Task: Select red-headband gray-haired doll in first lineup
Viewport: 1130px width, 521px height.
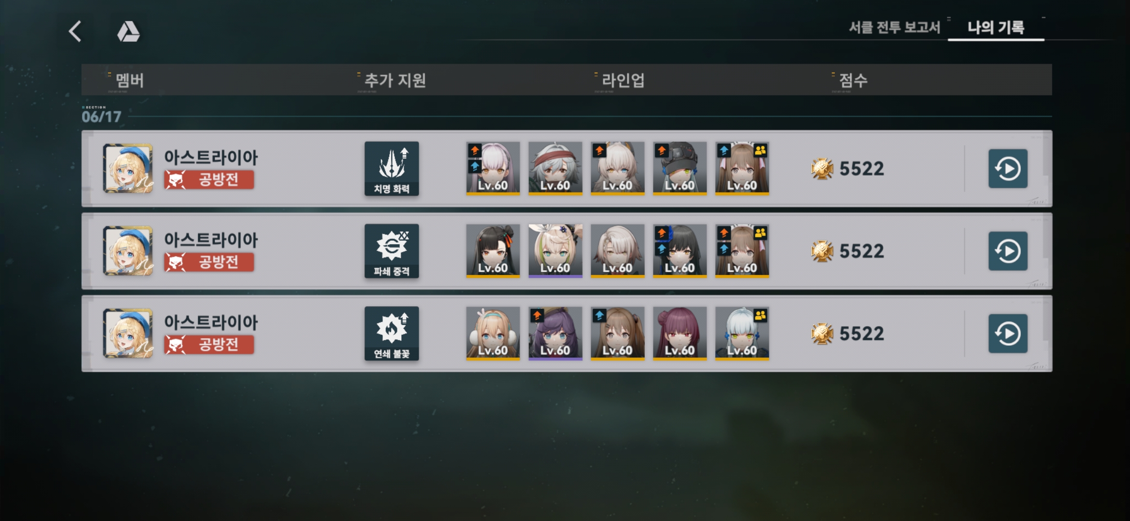Action: (555, 168)
